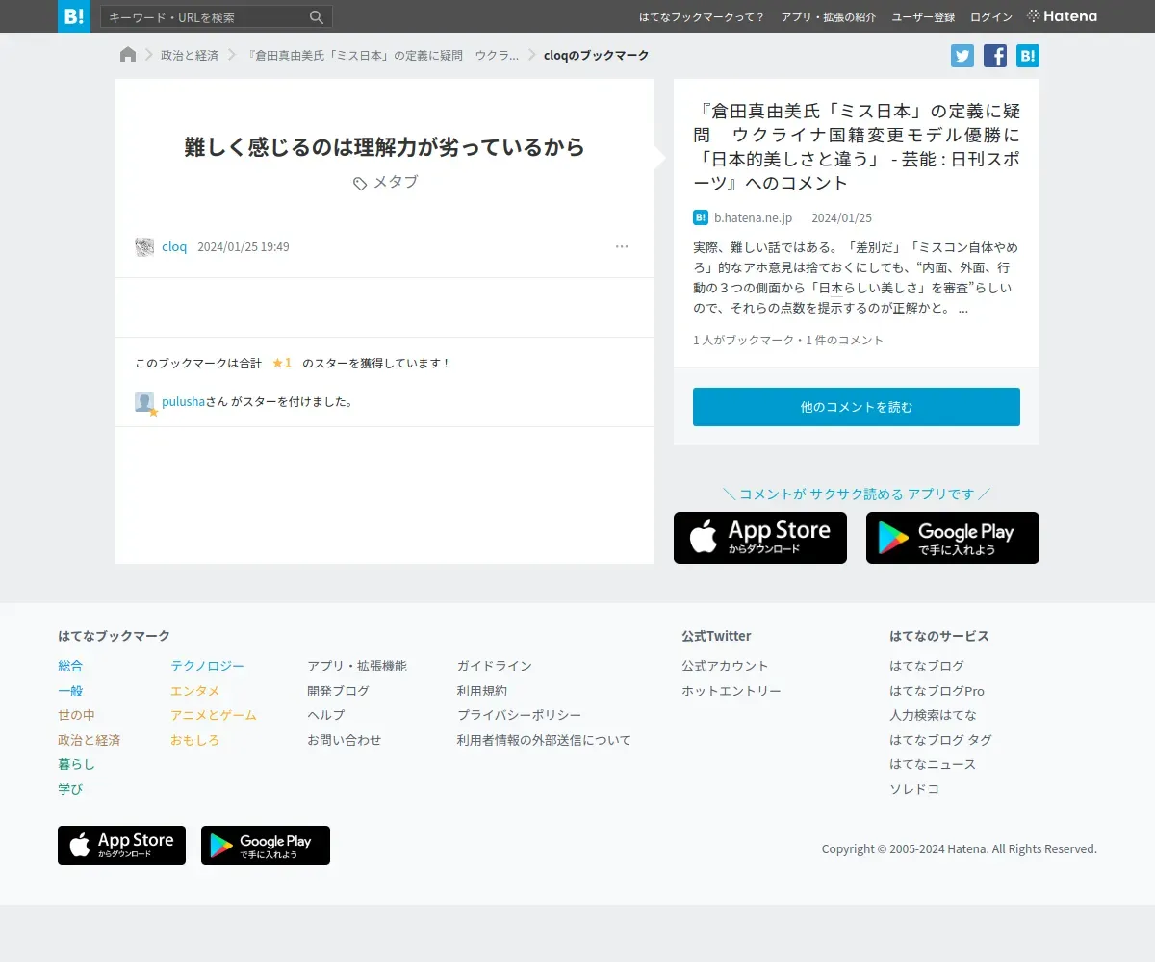
Task: Open footer 学び category
Action: 70,789
